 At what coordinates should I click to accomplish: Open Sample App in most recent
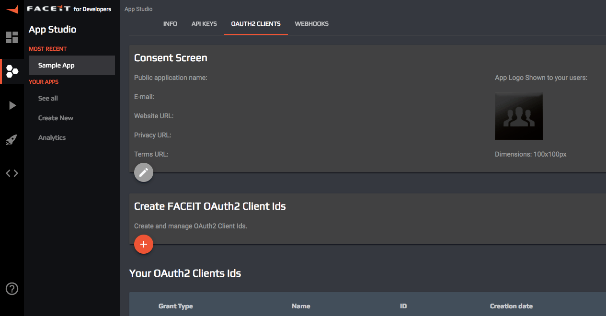pos(72,65)
